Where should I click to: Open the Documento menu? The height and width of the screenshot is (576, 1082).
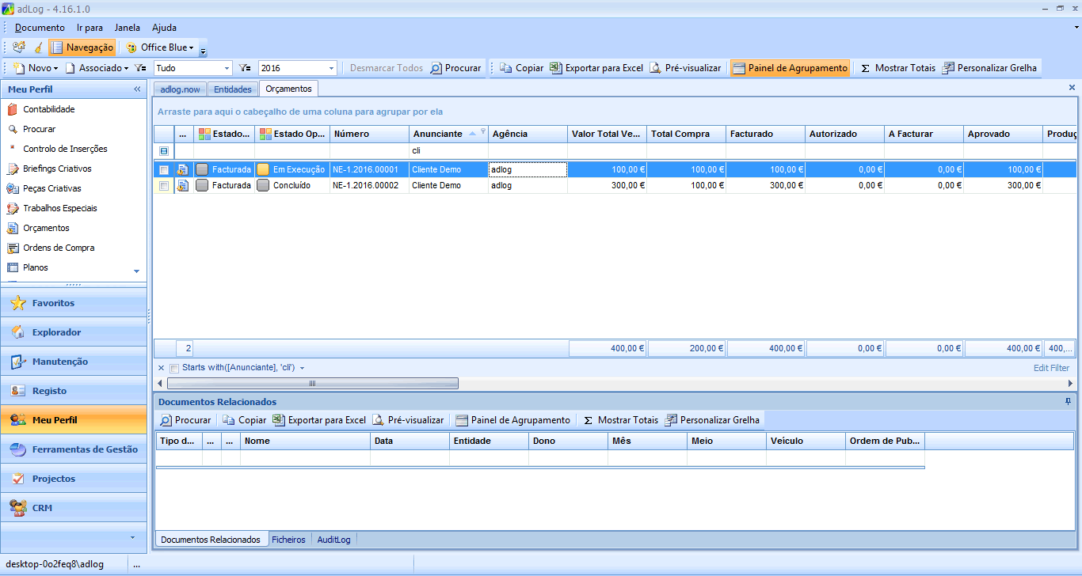click(40, 28)
